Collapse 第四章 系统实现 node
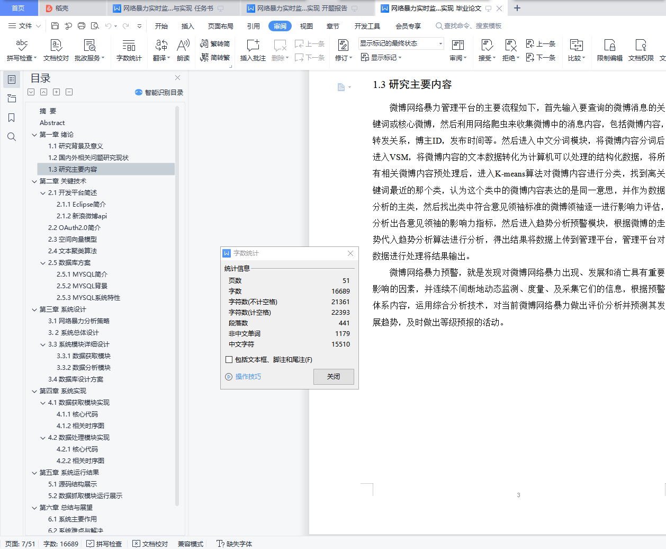 pos(34,391)
